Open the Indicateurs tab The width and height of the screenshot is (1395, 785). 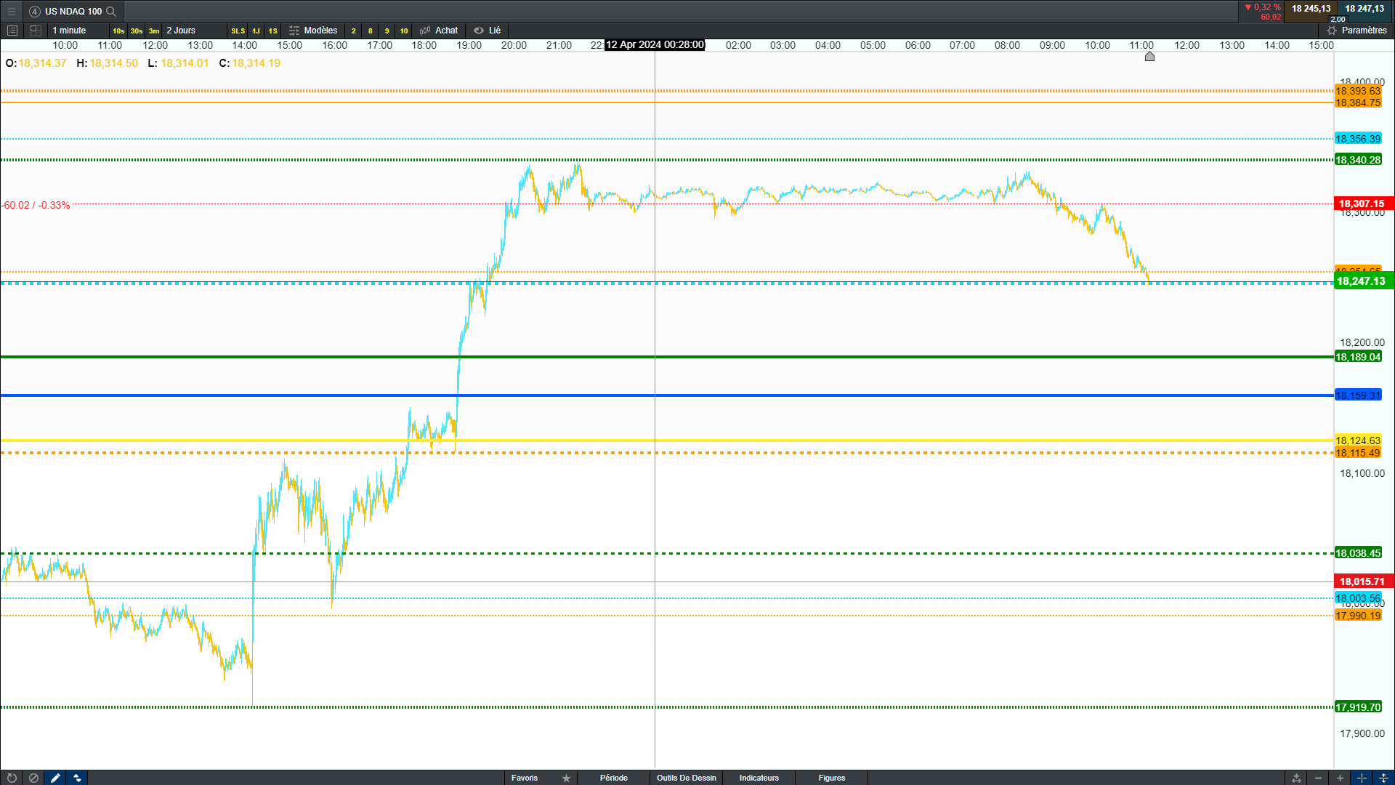(x=759, y=778)
